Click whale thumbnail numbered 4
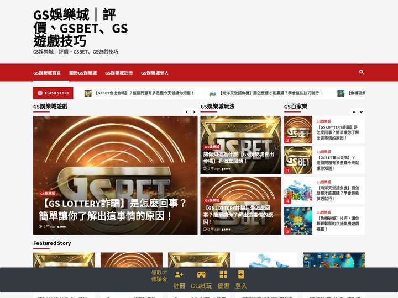The image size is (398, 298). (x=298, y=190)
